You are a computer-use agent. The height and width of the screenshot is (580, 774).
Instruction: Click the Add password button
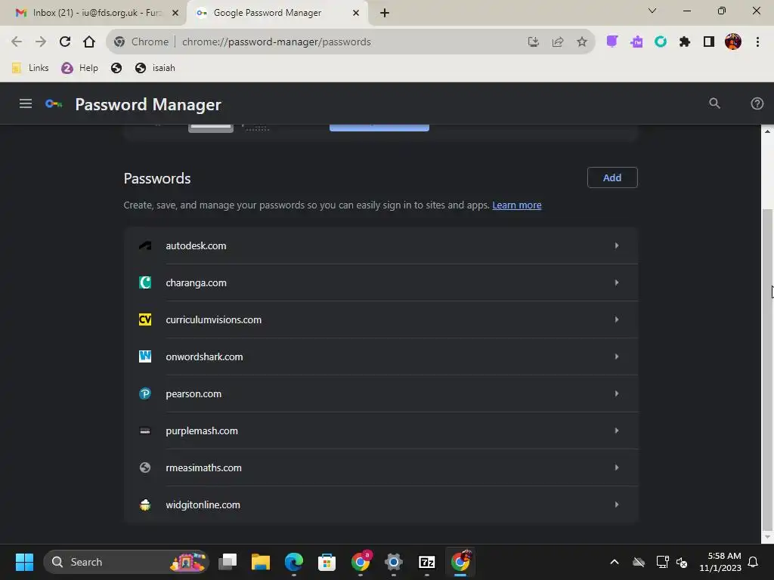(612, 177)
